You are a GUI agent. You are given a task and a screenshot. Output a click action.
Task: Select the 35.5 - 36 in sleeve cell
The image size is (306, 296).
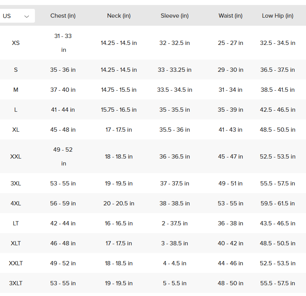(x=174, y=129)
